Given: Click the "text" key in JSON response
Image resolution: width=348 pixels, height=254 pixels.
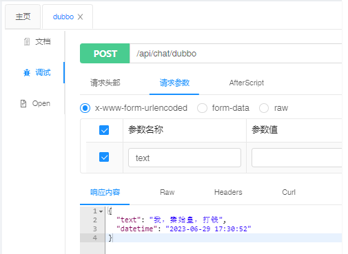Looking at the screenshot, I should coord(128,220).
